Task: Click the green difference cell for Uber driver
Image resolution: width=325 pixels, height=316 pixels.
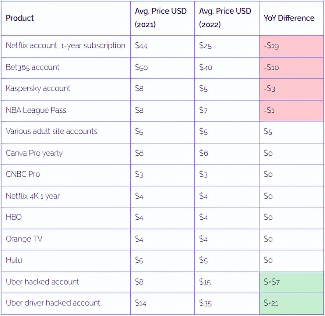Action: pyautogui.click(x=291, y=303)
